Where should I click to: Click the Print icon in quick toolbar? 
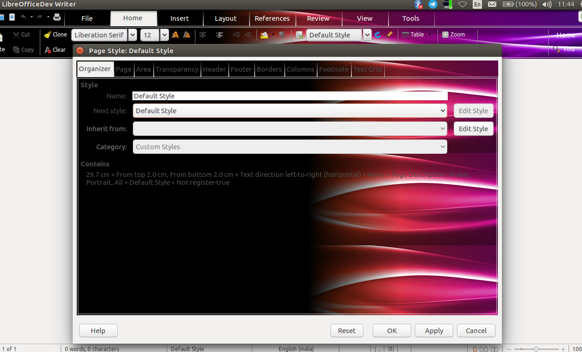tap(57, 18)
